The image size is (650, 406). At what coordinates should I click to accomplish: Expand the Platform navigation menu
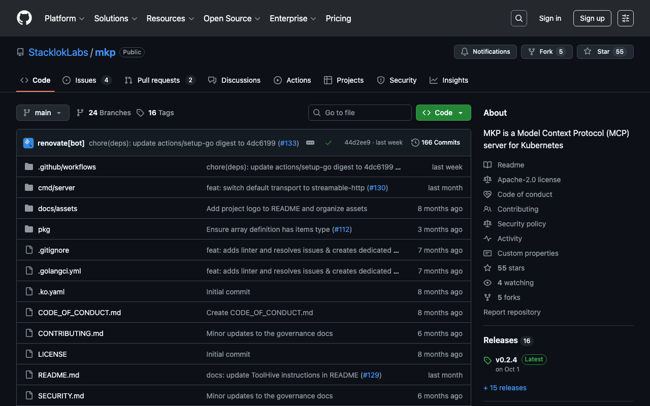tap(64, 18)
